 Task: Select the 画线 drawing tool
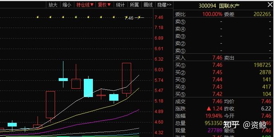(148, 5)
